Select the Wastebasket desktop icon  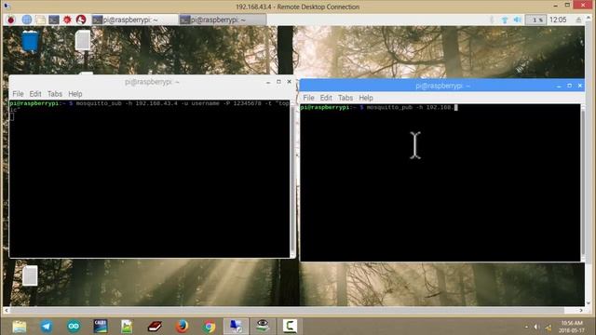pyautogui.click(x=30, y=41)
